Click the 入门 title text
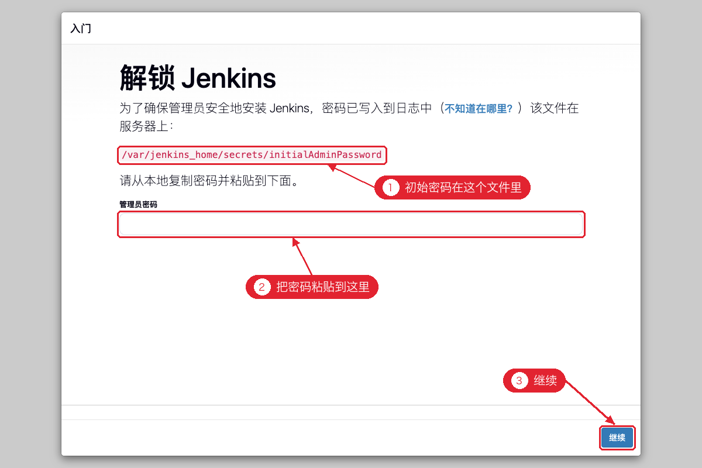 coord(81,29)
